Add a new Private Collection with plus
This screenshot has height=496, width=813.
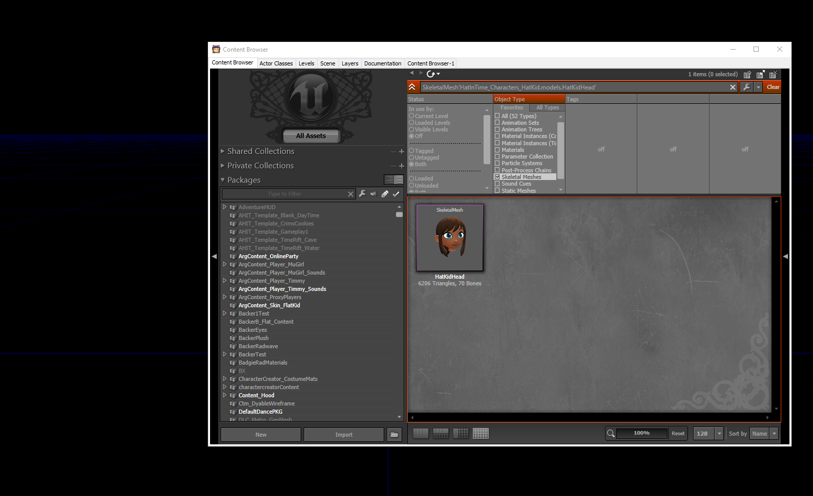[402, 166]
